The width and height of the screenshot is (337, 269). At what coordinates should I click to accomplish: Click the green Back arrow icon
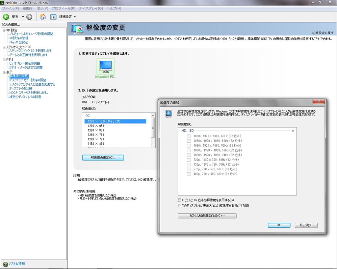pos(6,17)
